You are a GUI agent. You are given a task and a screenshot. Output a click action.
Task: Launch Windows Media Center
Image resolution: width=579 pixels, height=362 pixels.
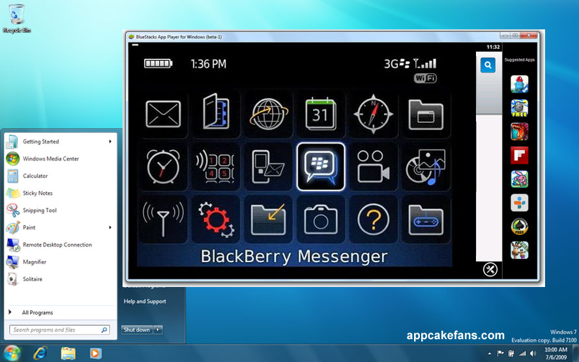(59, 159)
